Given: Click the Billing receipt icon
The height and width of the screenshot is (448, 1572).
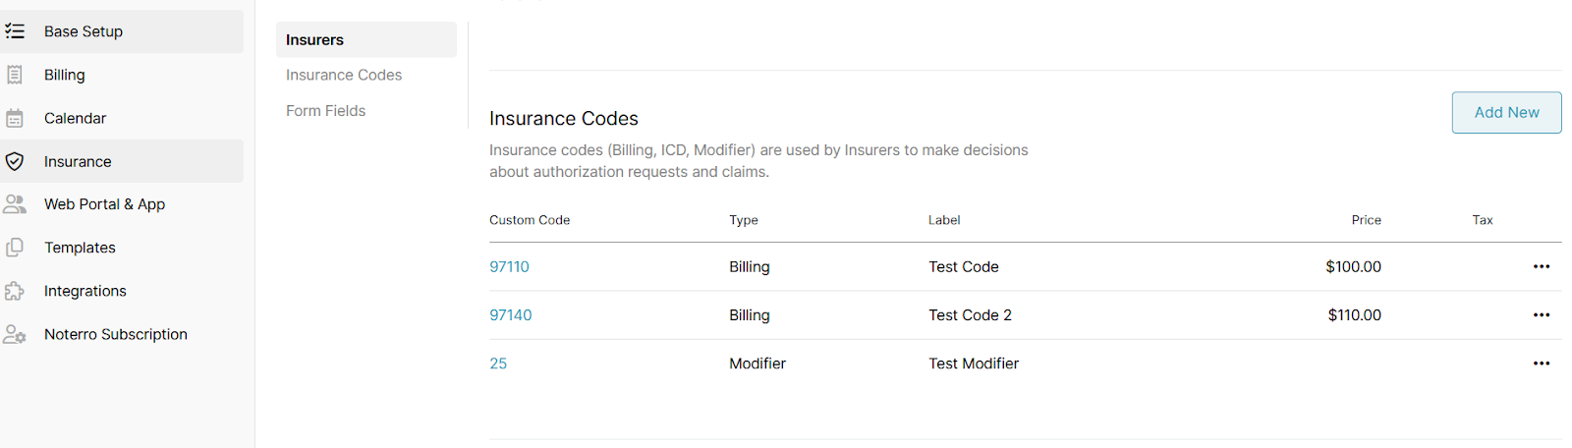Looking at the screenshot, I should click(15, 75).
